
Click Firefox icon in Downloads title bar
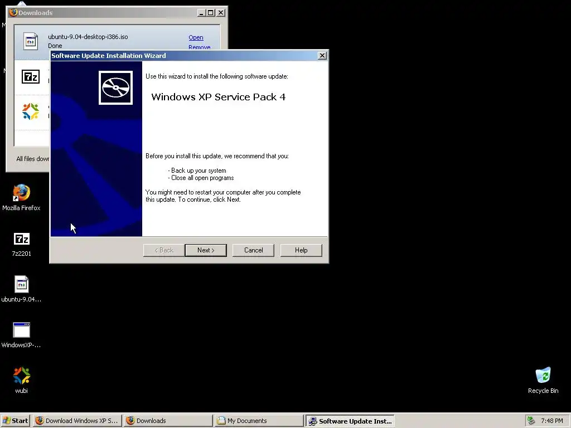pos(13,12)
